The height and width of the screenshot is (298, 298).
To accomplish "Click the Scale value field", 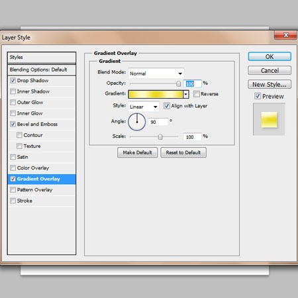I will coord(192,137).
